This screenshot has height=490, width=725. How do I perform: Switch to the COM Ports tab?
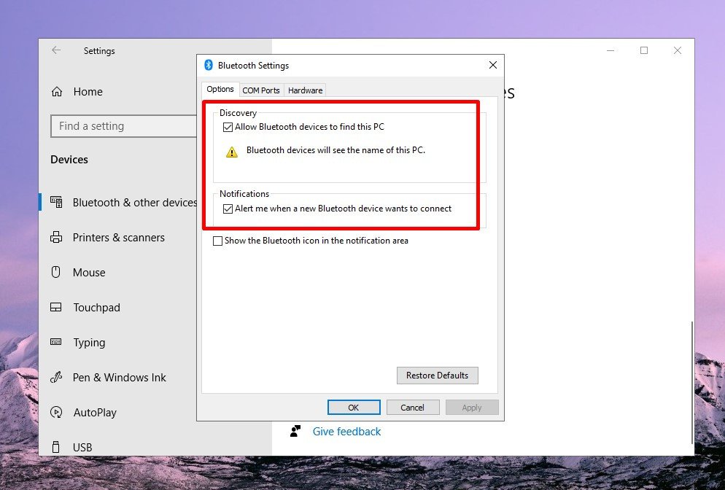pyautogui.click(x=261, y=90)
